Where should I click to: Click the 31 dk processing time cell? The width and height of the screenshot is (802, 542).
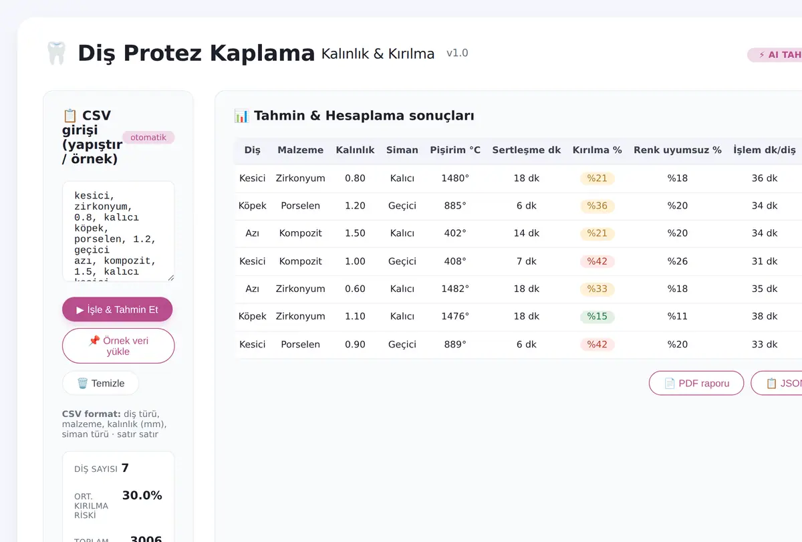pos(765,261)
